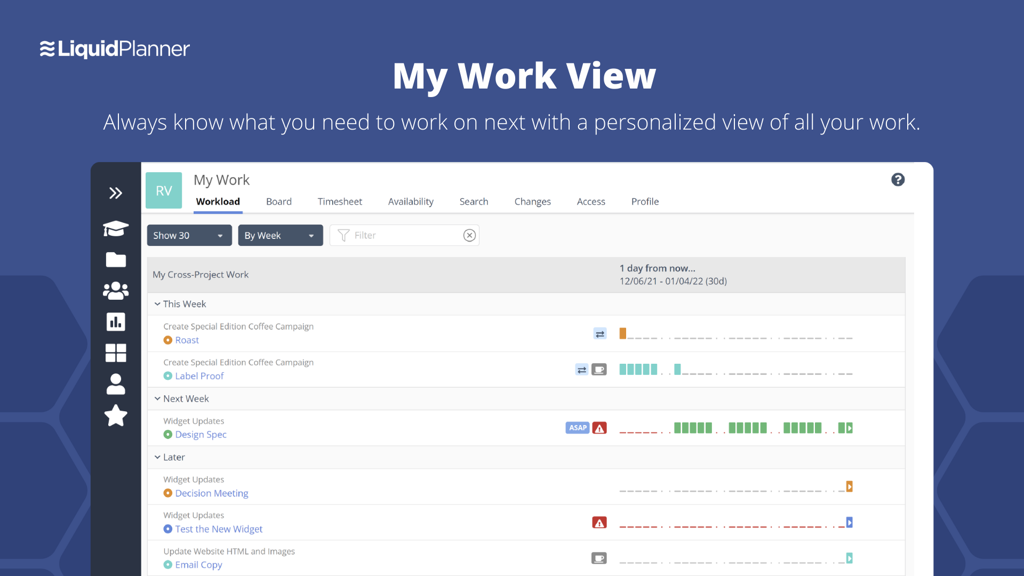Click the ASAP priority badge icon
This screenshot has width=1024, height=576.
(575, 428)
